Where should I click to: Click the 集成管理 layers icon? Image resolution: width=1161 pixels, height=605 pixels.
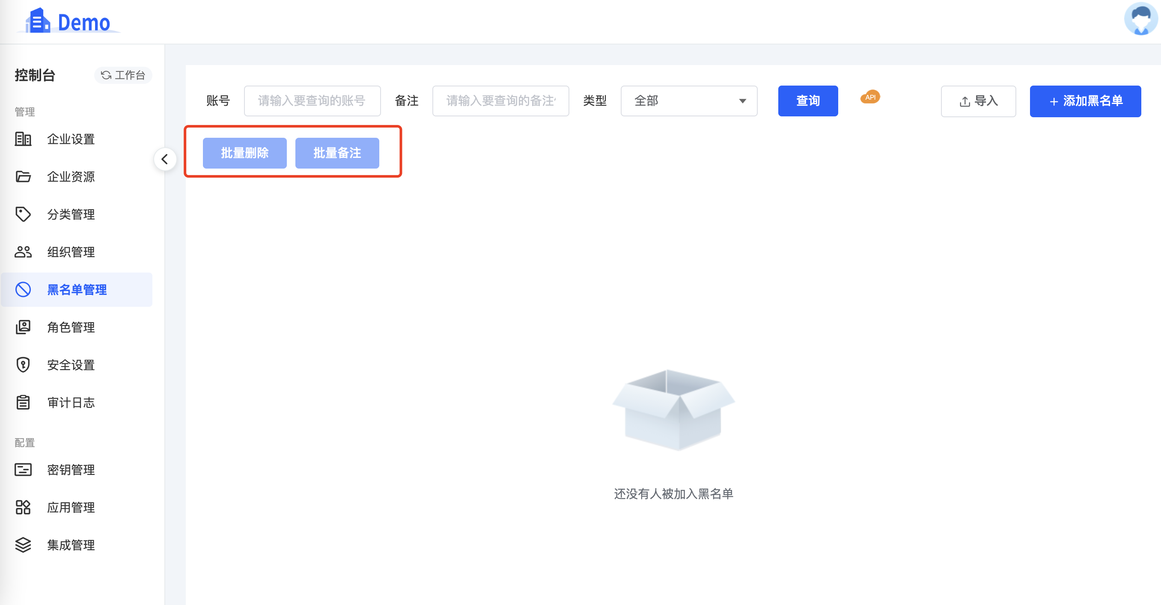click(x=23, y=545)
